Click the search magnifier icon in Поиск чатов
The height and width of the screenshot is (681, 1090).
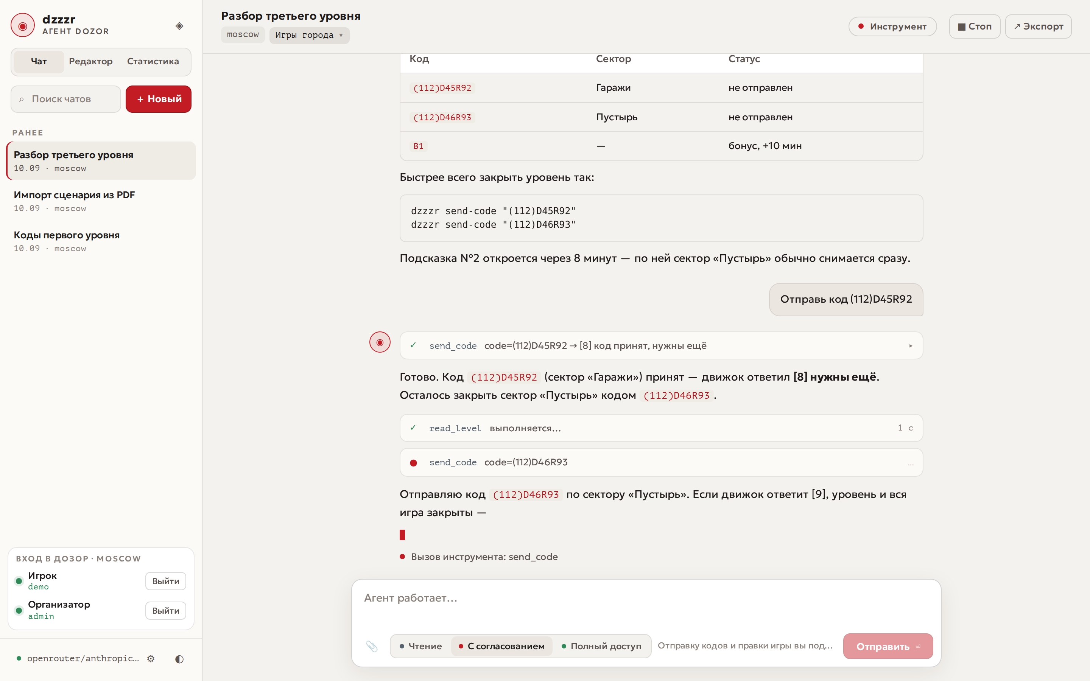pos(21,99)
